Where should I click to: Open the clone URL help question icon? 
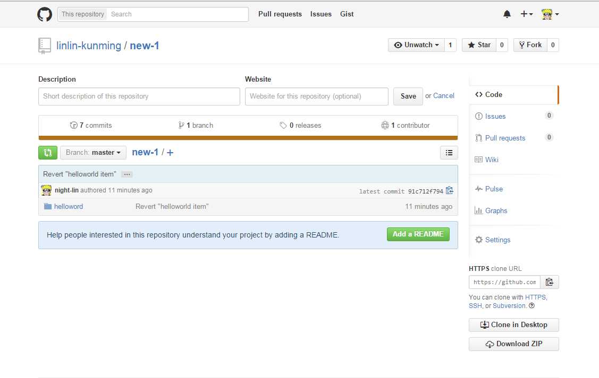pos(531,305)
